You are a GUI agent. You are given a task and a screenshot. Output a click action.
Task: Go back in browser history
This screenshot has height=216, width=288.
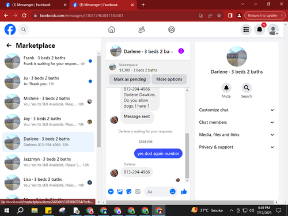[x=6, y=16]
